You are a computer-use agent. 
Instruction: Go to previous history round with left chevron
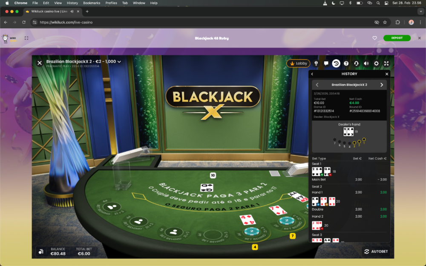pos(317,85)
